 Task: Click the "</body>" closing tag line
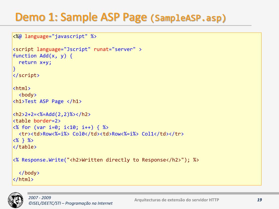pyautogui.click(x=29, y=173)
